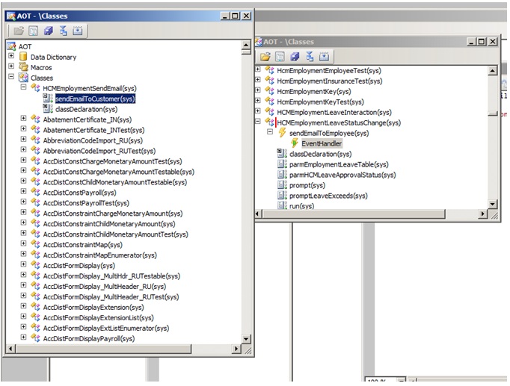Image resolution: width=510 pixels, height=386 pixels.
Task: Select the EventHandler subscription item
Action: click(x=322, y=143)
